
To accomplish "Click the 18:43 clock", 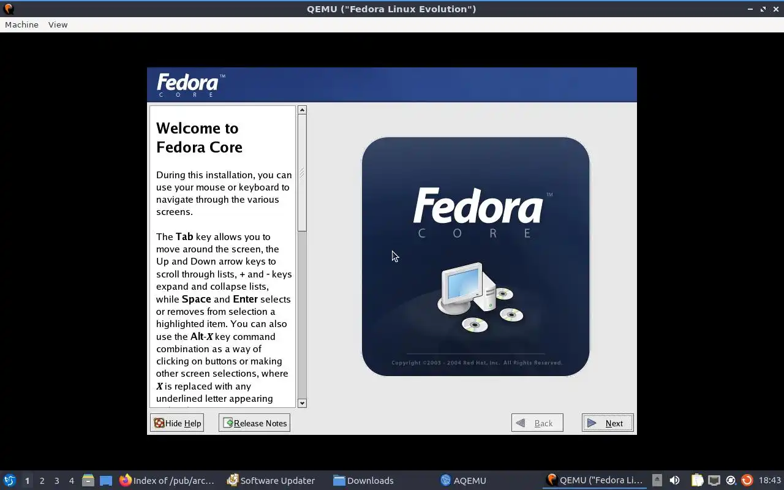I will (x=770, y=481).
